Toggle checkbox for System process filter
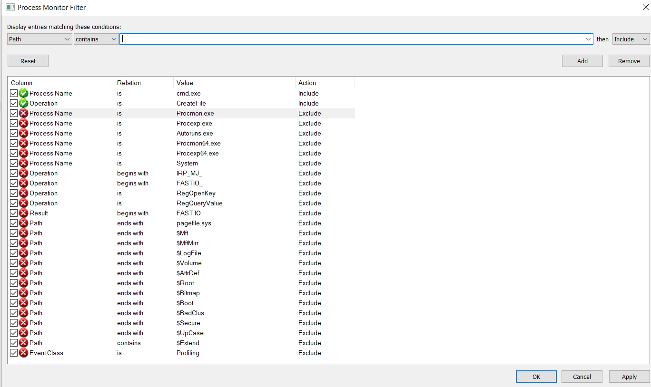Viewport: 651px width, 387px height. pos(14,163)
